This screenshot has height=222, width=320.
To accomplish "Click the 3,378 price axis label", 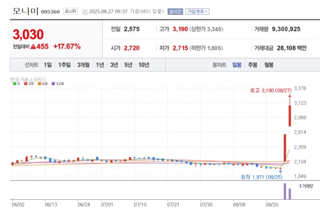I will (x=300, y=88).
